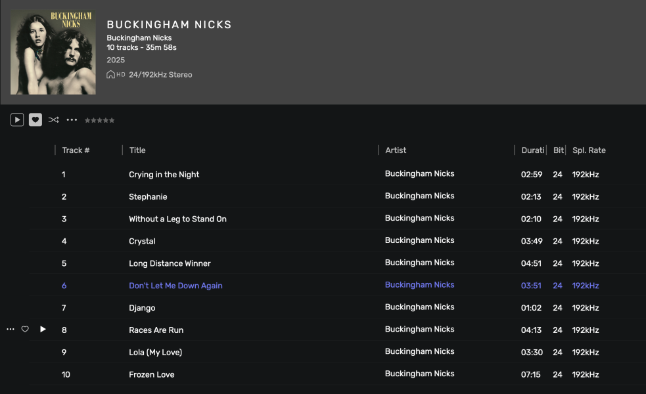Sort by the Artist column header
This screenshot has width=646, height=394.
(x=396, y=150)
